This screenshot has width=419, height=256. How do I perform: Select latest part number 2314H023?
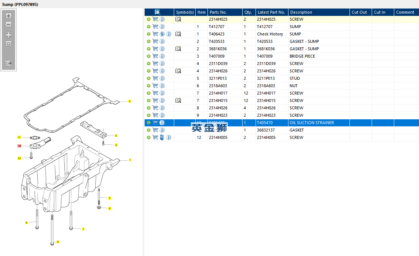(266, 115)
